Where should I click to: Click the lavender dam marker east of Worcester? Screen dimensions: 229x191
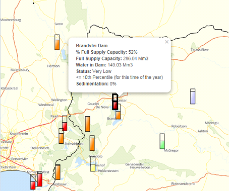tap(193, 97)
